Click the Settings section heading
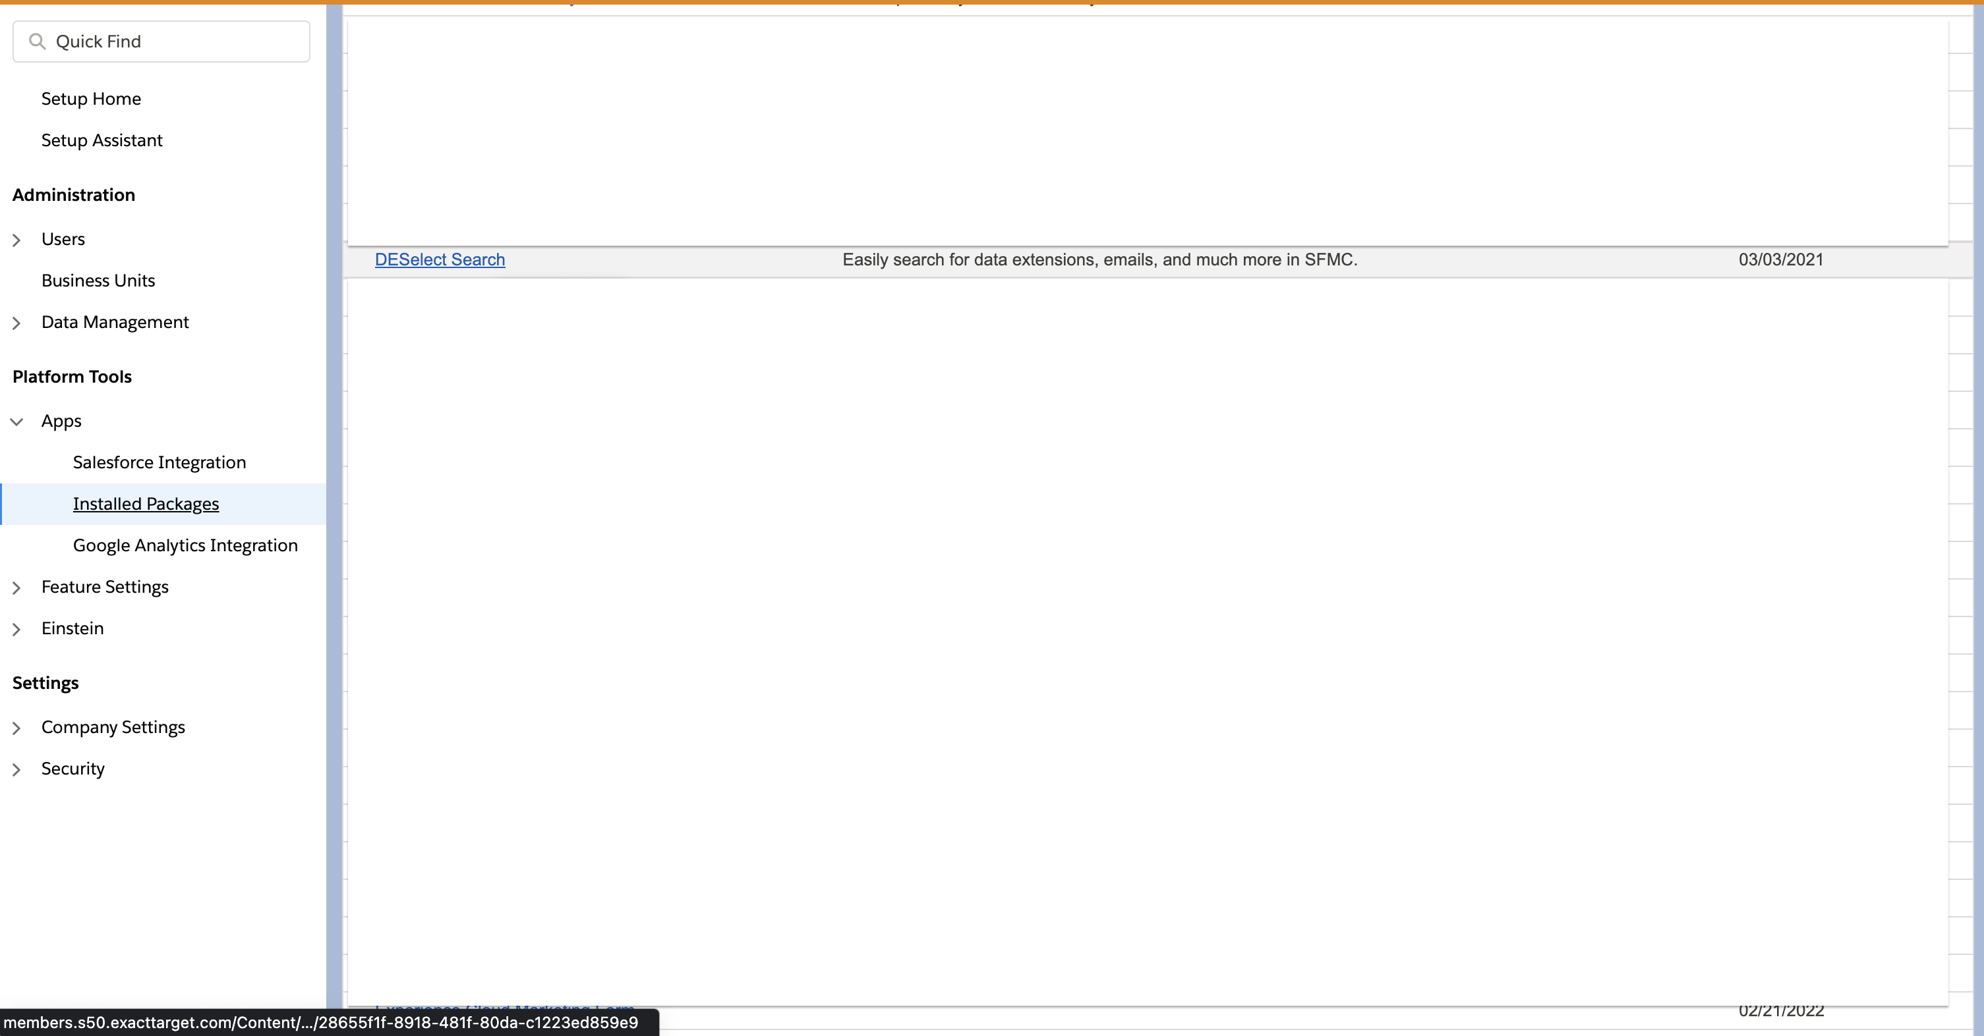Screen dimensions: 1984x1036 tap(45, 683)
